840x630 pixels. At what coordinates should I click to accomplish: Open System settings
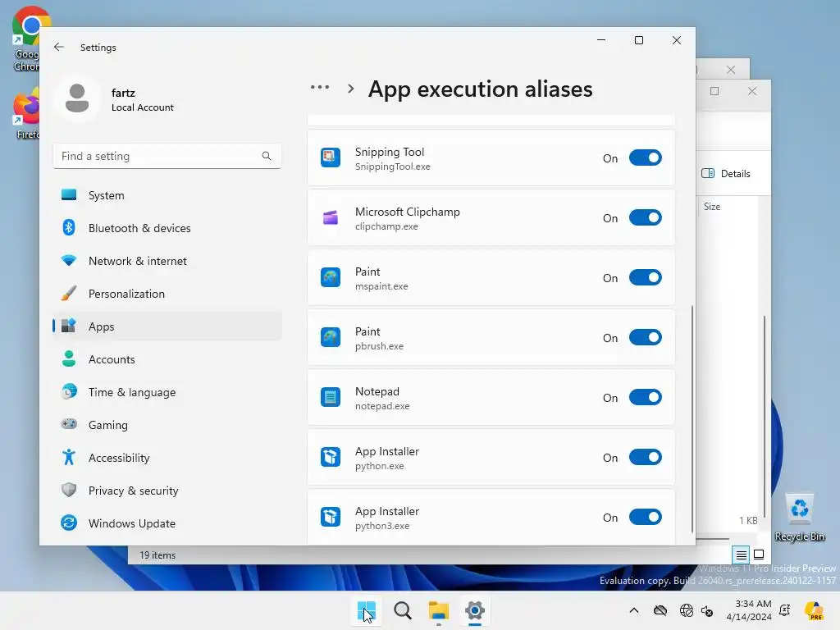167,195
